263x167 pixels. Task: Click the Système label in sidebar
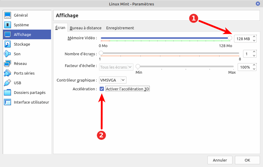[x=21, y=25]
